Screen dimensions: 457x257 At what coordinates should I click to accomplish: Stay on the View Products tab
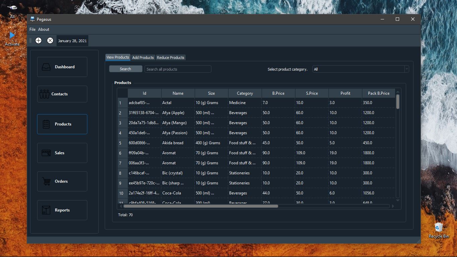point(118,57)
